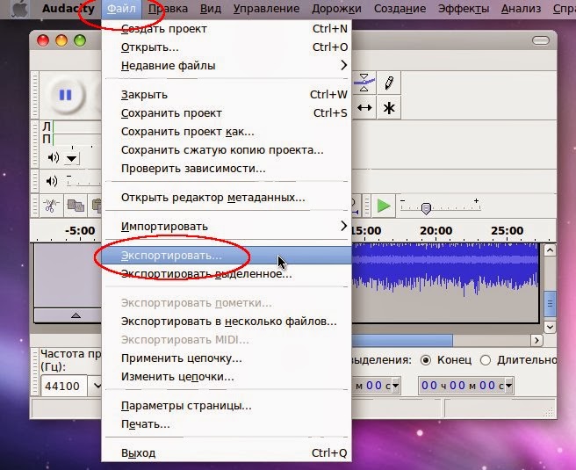Click the Pause playback button
576x470 pixels.
(x=65, y=95)
